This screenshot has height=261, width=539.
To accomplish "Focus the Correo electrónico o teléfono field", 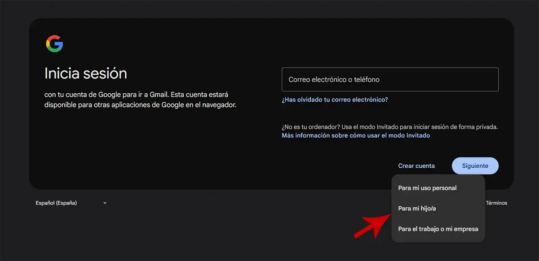I will 390,79.
